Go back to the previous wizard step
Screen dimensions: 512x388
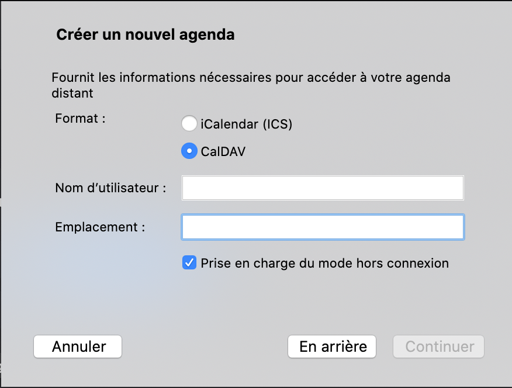coord(332,347)
